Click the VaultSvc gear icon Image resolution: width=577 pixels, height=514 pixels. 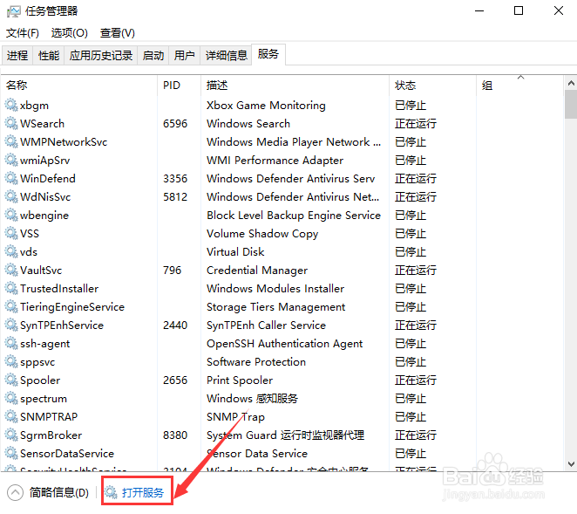click(x=11, y=270)
